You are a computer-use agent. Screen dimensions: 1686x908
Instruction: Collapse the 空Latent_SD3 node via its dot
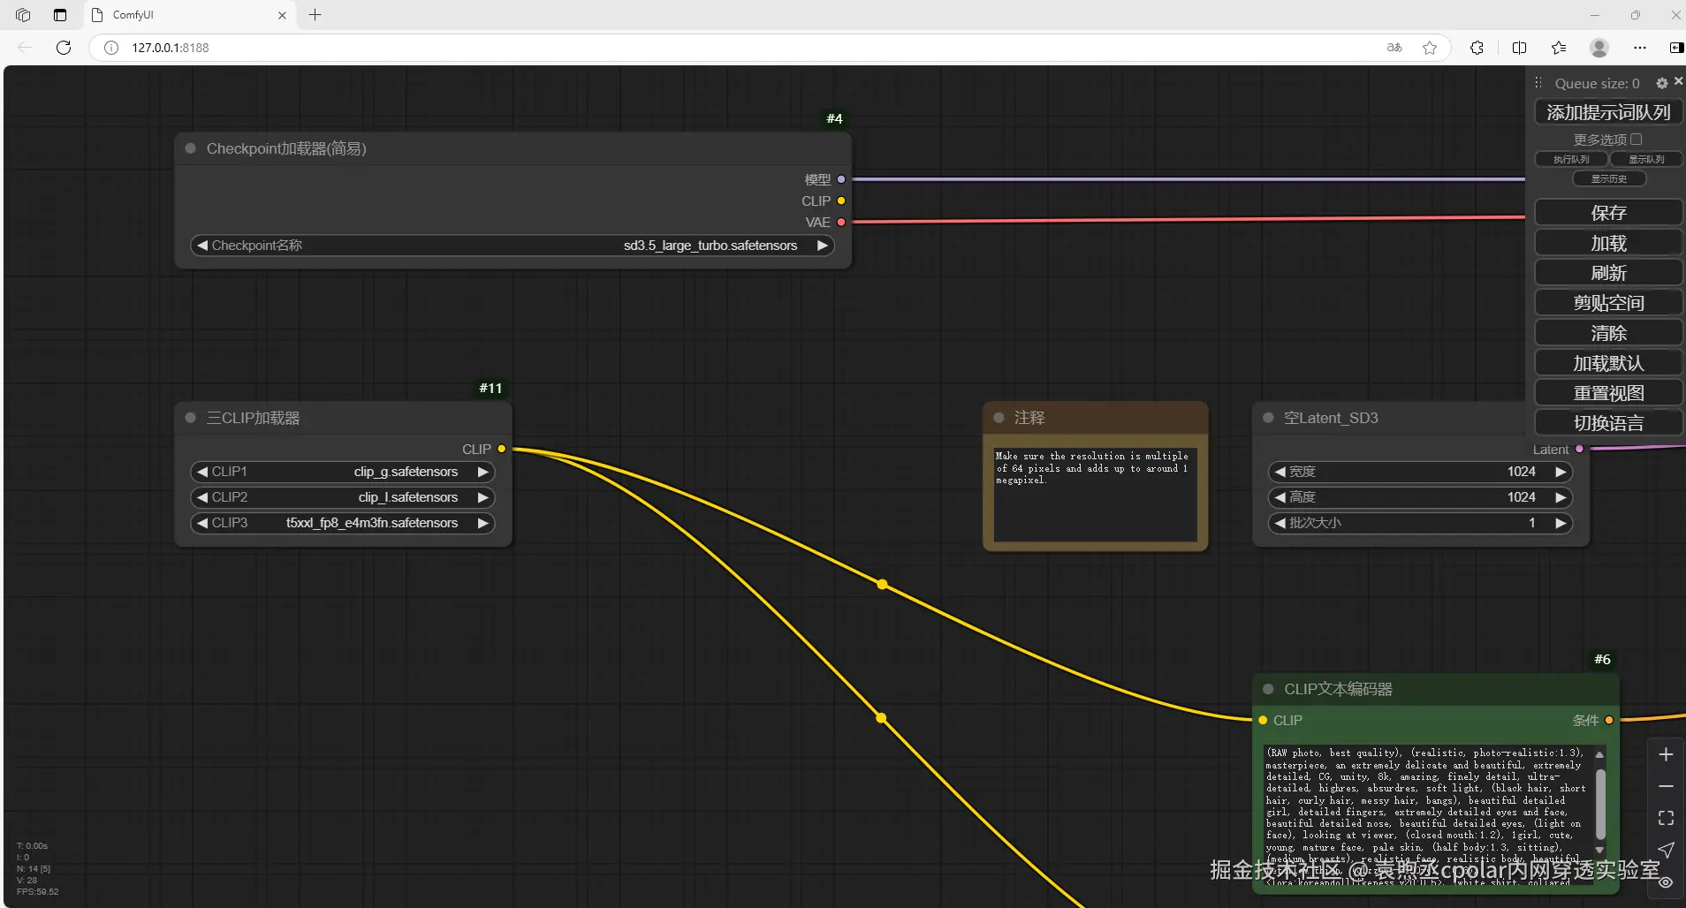pos(1268,418)
